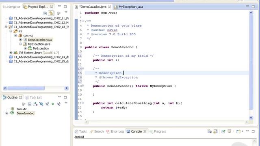Select com.vtc in the Outline
This screenshot has width=260, height=146.
click(x=22, y=109)
